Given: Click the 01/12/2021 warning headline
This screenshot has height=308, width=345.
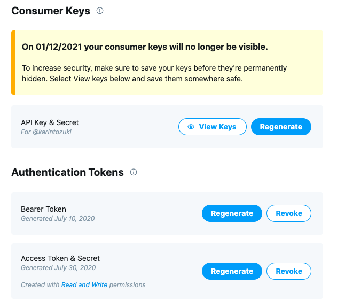Looking at the screenshot, I should (x=145, y=47).
